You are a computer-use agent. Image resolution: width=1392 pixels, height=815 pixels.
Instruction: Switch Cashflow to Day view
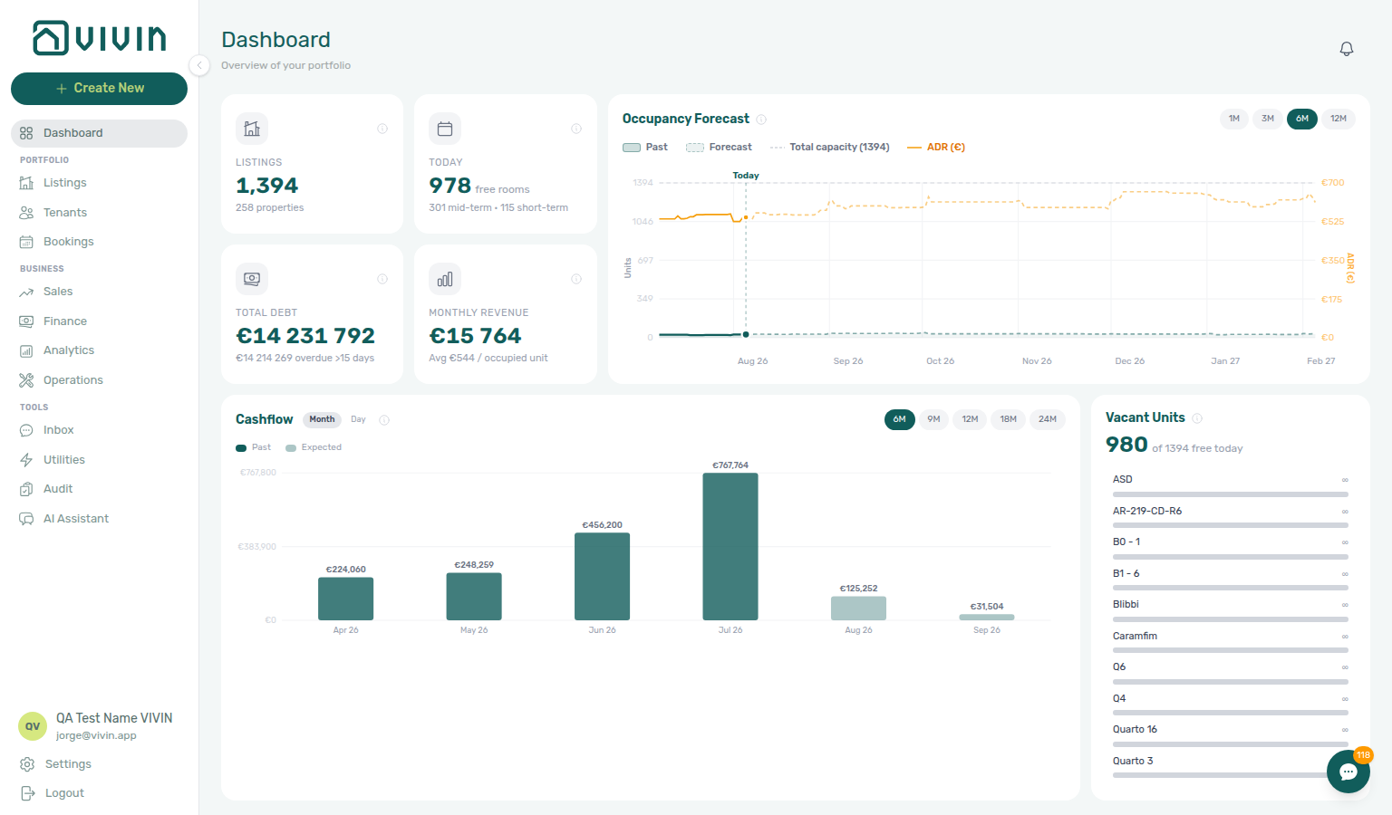click(358, 419)
